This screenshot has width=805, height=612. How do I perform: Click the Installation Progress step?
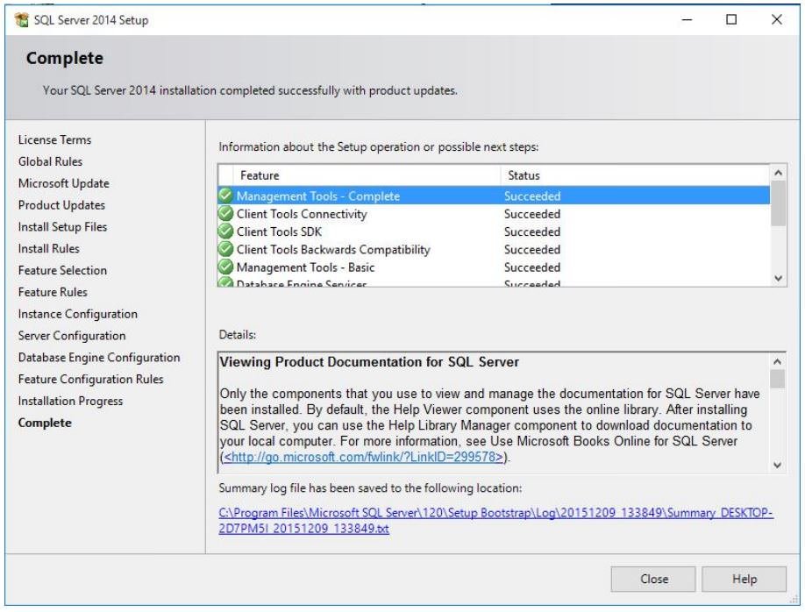coord(70,401)
